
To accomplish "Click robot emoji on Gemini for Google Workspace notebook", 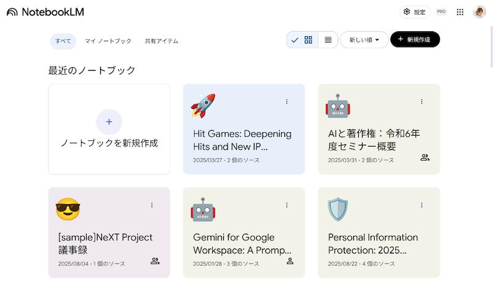I will (203, 210).
